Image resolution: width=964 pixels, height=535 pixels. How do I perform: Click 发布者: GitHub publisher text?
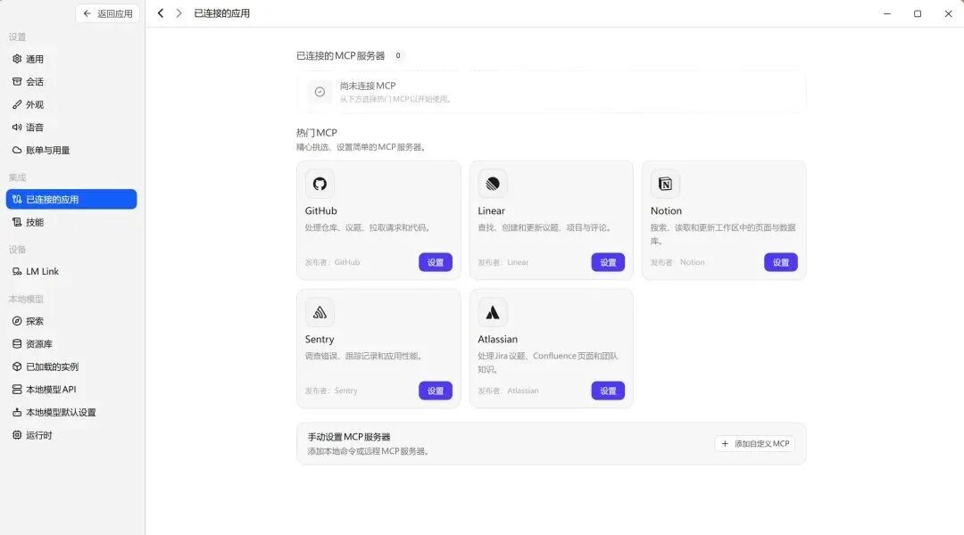(x=333, y=262)
